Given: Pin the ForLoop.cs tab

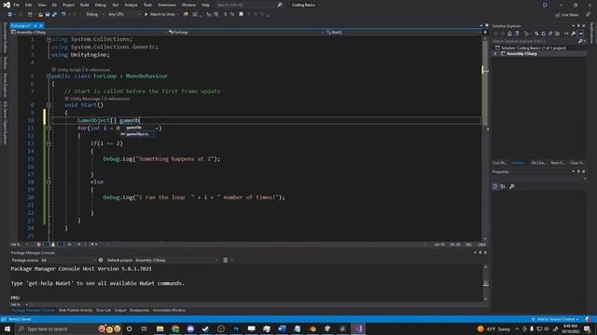Looking at the screenshot, I should click(x=35, y=26).
